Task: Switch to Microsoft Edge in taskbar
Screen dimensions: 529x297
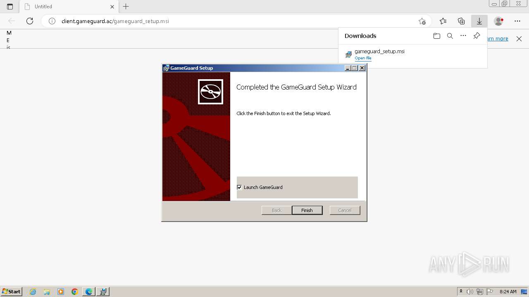Action: point(89,292)
